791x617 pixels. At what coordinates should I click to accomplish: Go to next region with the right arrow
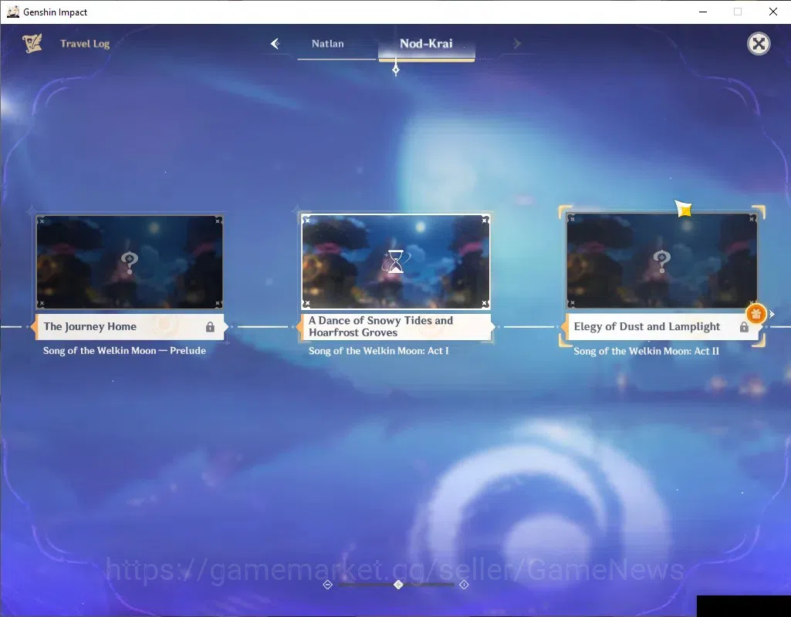click(x=516, y=44)
